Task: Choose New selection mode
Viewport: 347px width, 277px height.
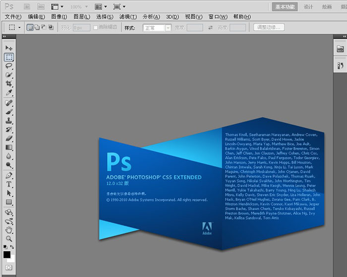Action: [x=30, y=27]
